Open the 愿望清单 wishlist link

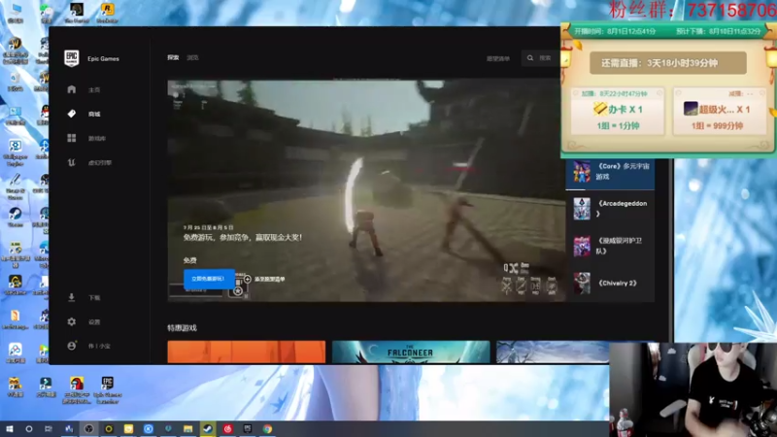[498, 58]
